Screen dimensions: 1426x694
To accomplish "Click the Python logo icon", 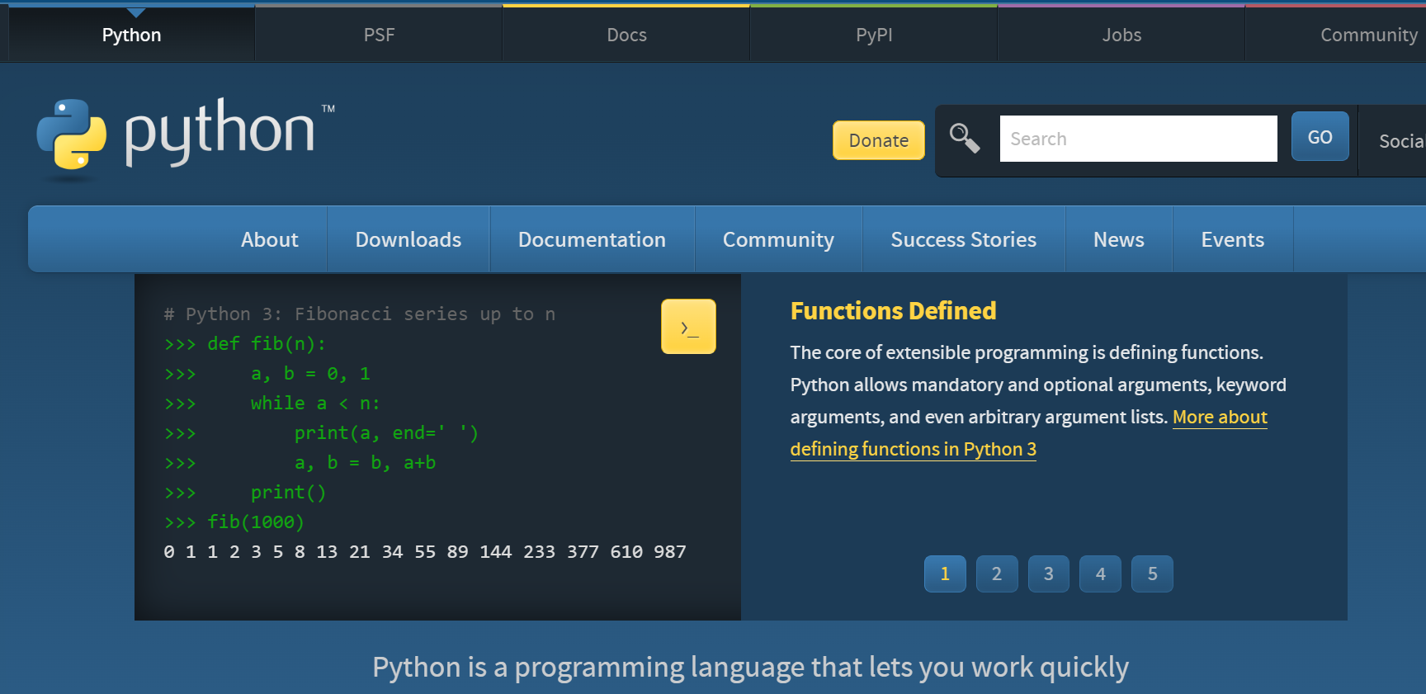I will point(72,135).
